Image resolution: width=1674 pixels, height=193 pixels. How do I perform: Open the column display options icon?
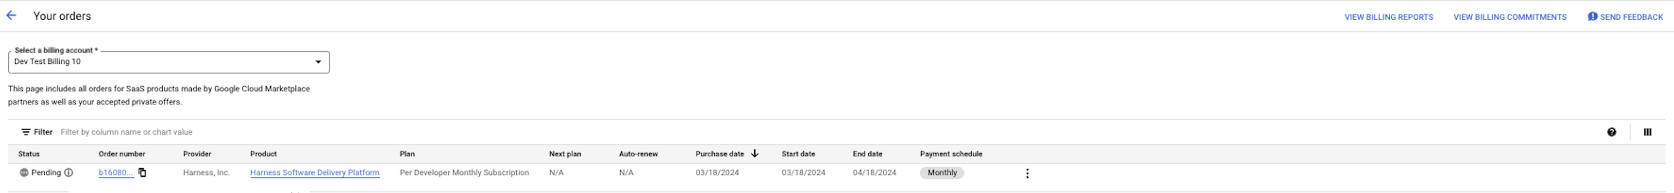1647,132
